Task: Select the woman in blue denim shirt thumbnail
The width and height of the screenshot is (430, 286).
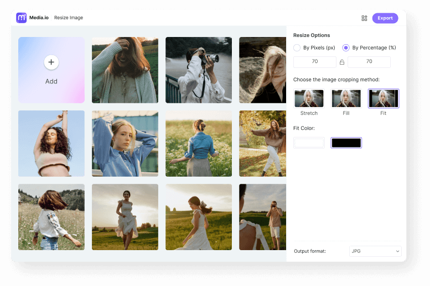Action: point(125,144)
